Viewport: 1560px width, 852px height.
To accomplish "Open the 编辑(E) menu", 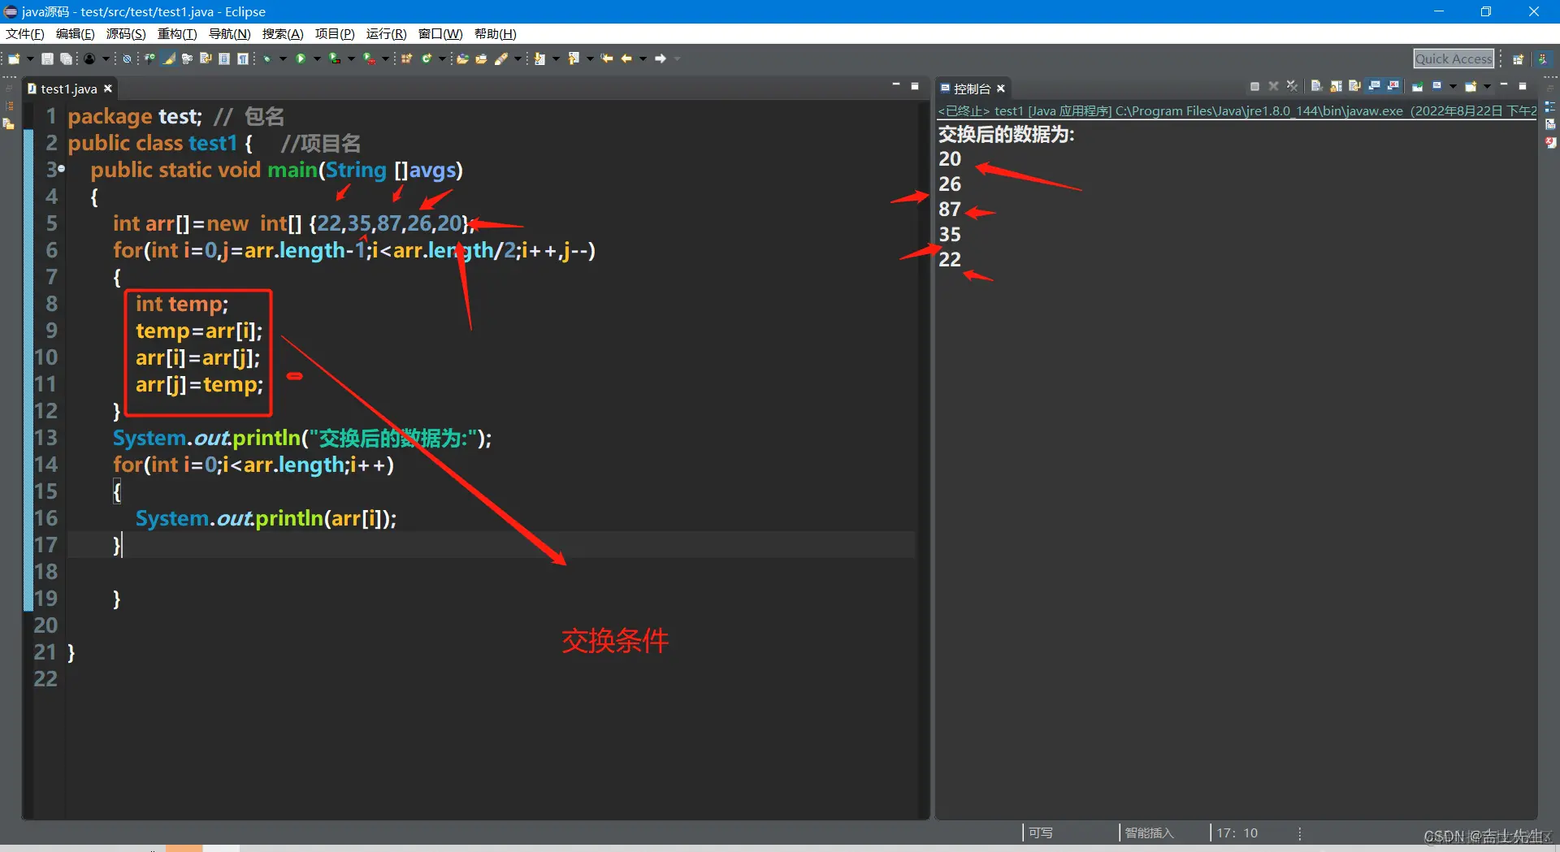I will [x=75, y=34].
